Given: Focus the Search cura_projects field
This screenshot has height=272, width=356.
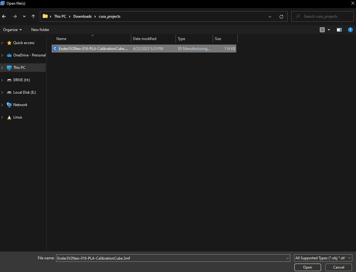Looking at the screenshot, I should coord(322,16).
